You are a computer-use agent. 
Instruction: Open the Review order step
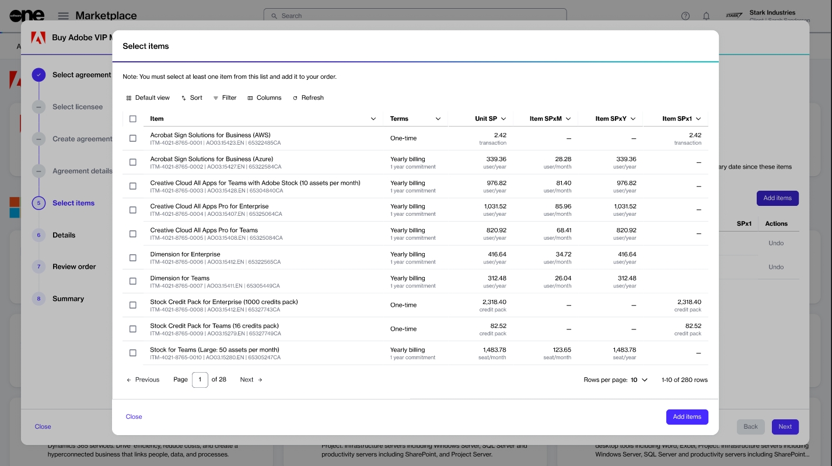point(74,267)
